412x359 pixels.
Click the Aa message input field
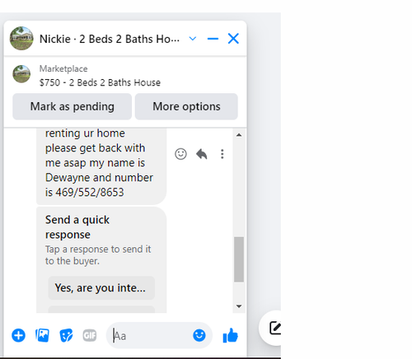point(151,335)
